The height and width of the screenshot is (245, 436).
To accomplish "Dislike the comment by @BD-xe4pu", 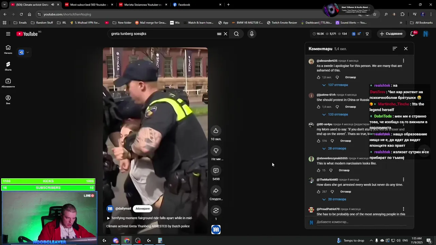I will pos(332,141).
